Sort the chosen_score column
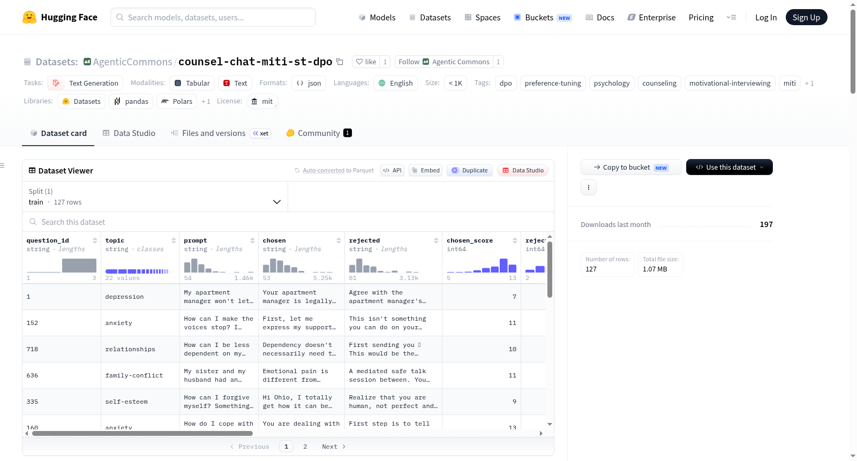 click(515, 240)
